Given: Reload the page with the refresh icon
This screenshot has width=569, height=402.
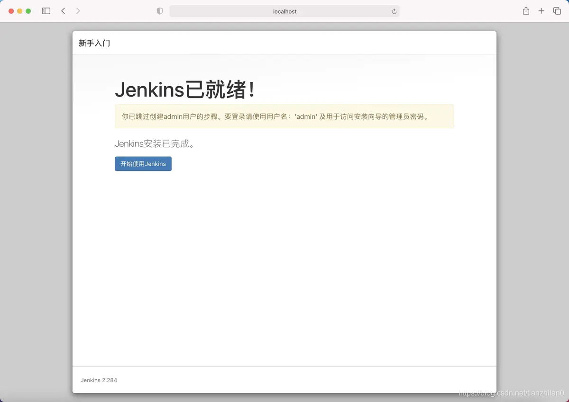Looking at the screenshot, I should click(x=394, y=11).
